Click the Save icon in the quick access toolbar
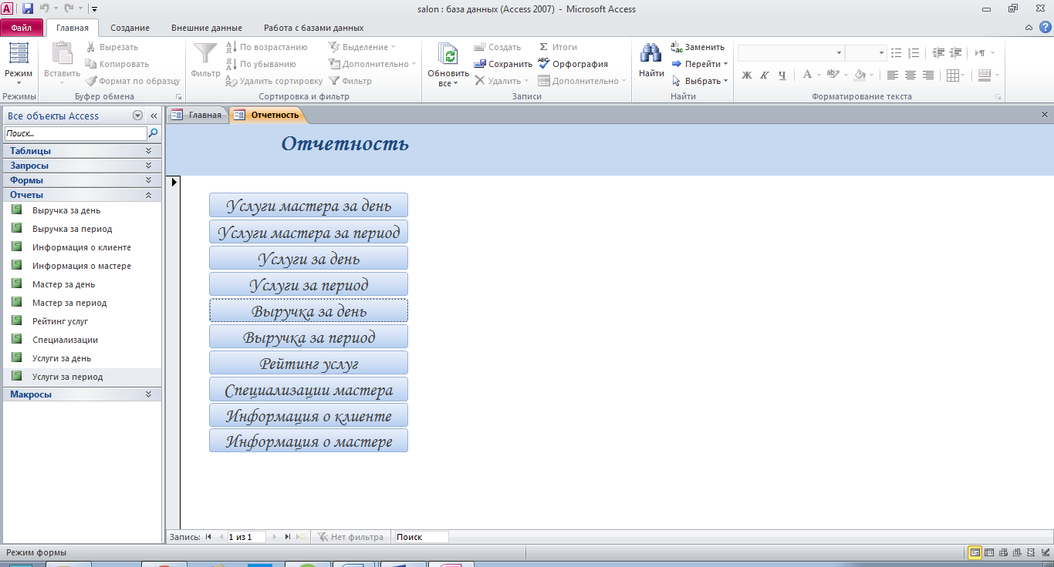The width and height of the screenshot is (1054, 567). click(28, 8)
